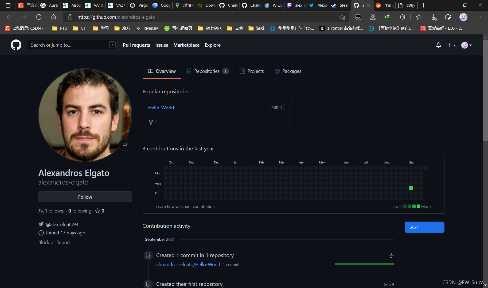Click the address bar URL
The image size is (488, 288).
tap(116, 17)
